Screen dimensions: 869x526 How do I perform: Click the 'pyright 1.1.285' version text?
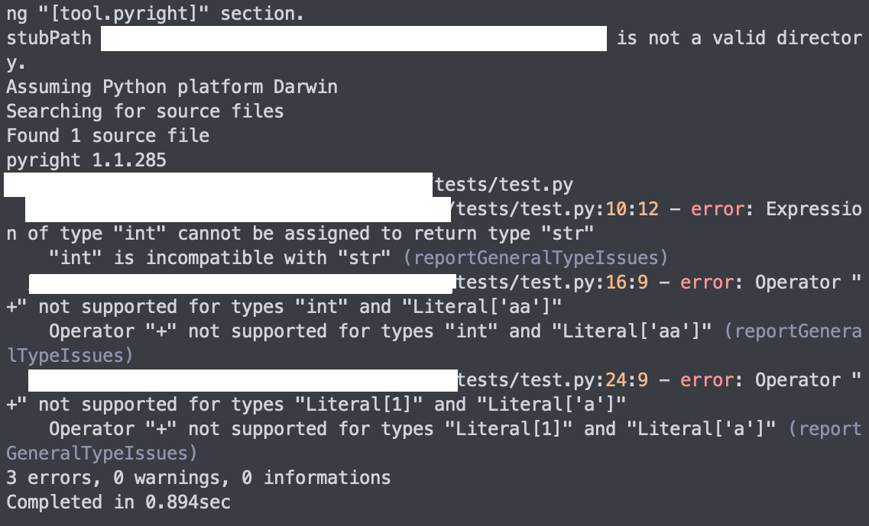coord(86,160)
